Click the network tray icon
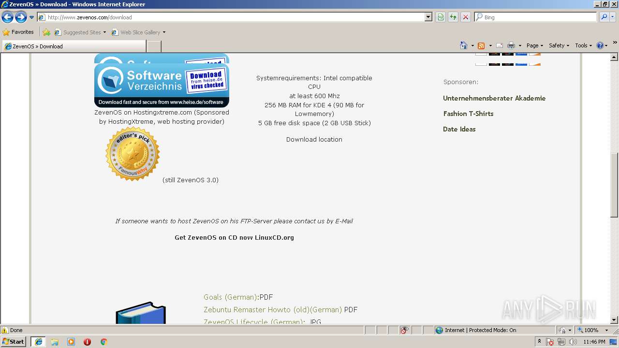The height and width of the screenshot is (348, 619). click(x=561, y=342)
